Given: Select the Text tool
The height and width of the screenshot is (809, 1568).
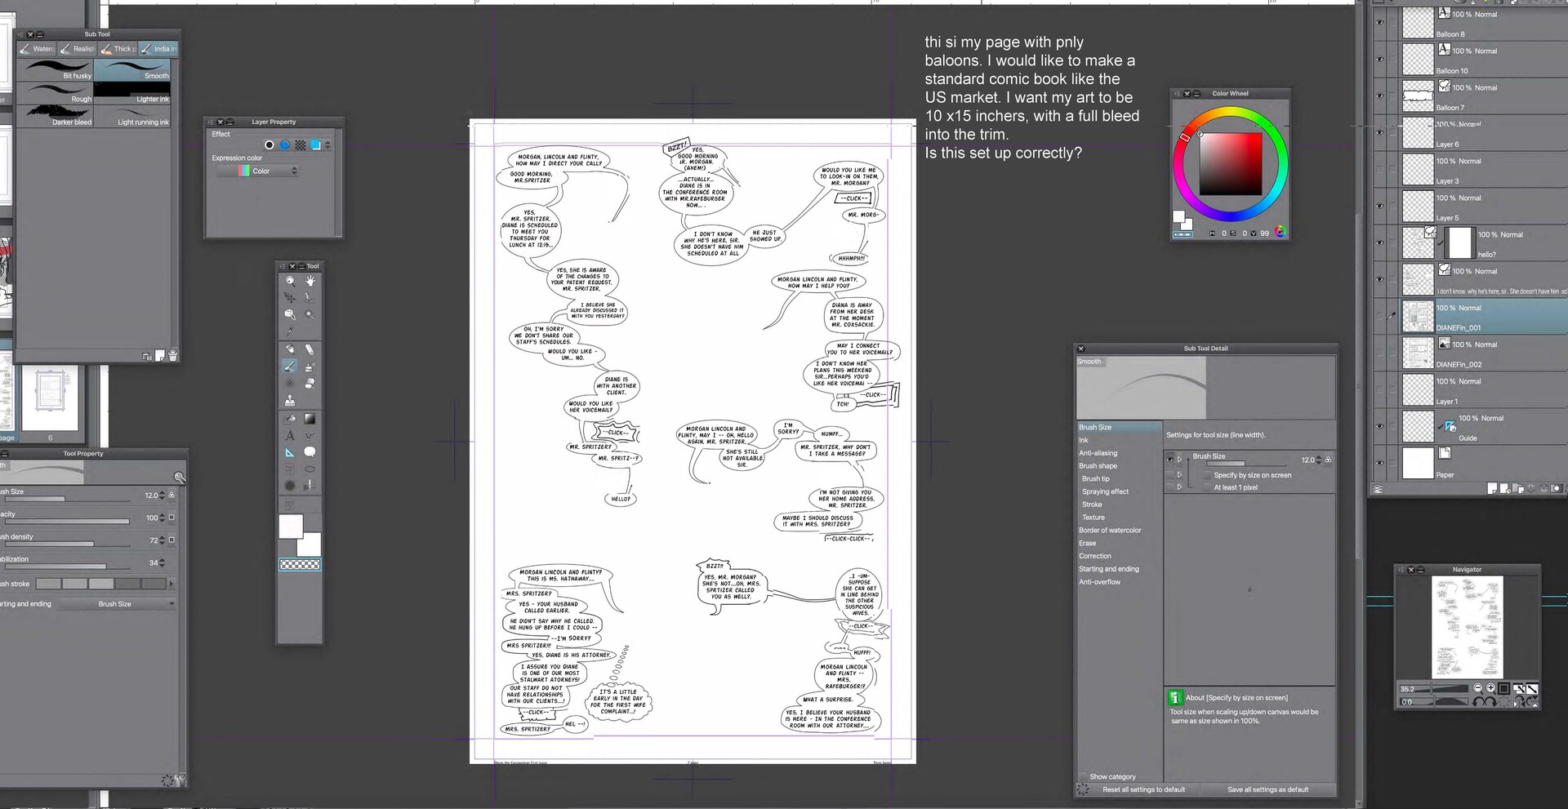Looking at the screenshot, I should pyautogui.click(x=290, y=435).
